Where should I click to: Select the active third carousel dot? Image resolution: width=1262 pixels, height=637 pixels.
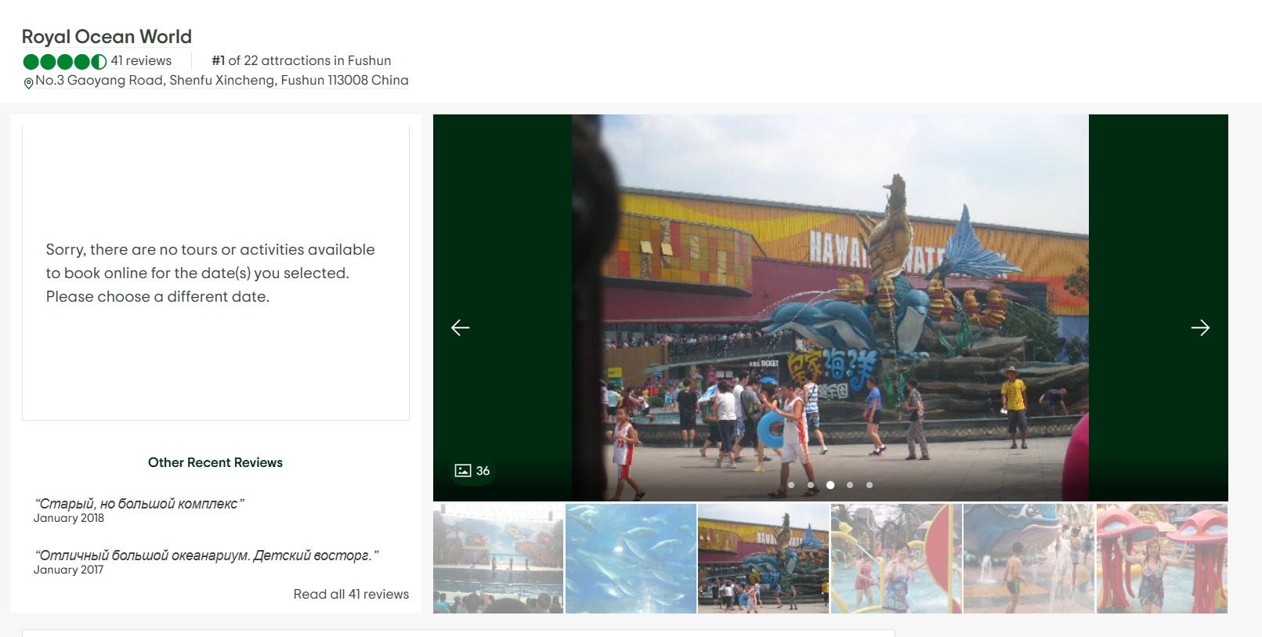[x=830, y=485]
